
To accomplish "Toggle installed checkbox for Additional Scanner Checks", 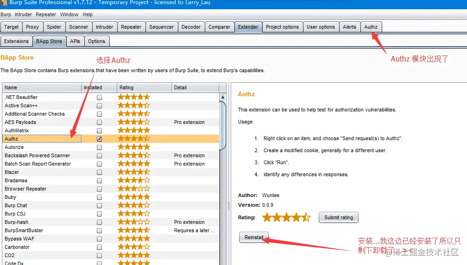I will pos(99,114).
